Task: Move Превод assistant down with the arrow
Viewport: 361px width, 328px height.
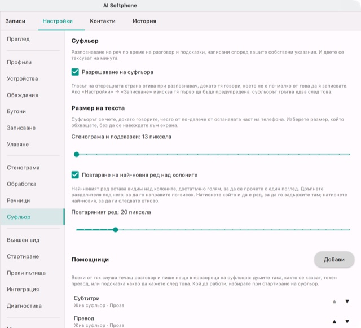Action: [x=347, y=321]
